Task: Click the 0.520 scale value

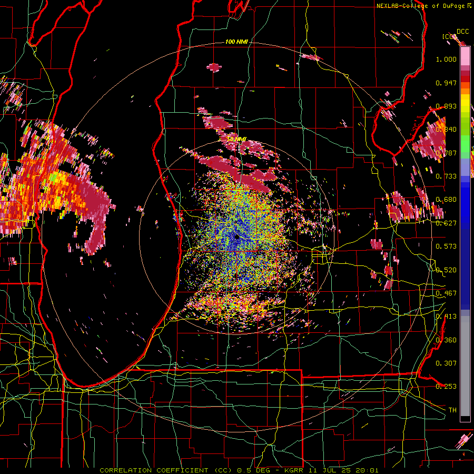Action: (x=446, y=270)
